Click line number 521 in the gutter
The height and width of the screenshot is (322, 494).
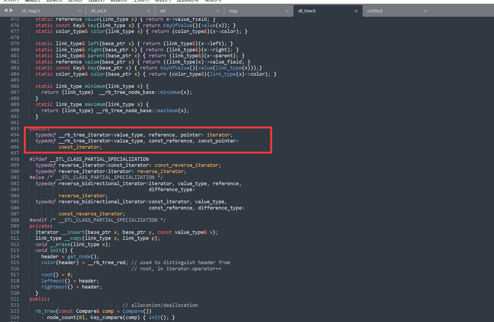coord(15,299)
